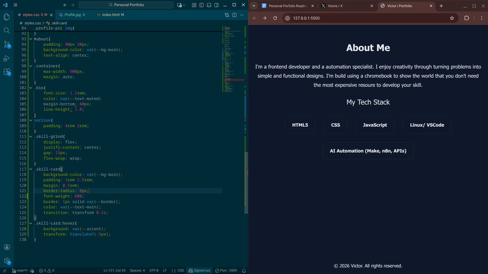Screen dimensions: 488x274
Task: Click Ln 121, Col 24 status entry
Action: 114,270
